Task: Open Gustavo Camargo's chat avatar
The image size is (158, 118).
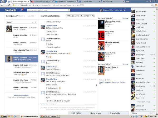Action: [133, 12]
